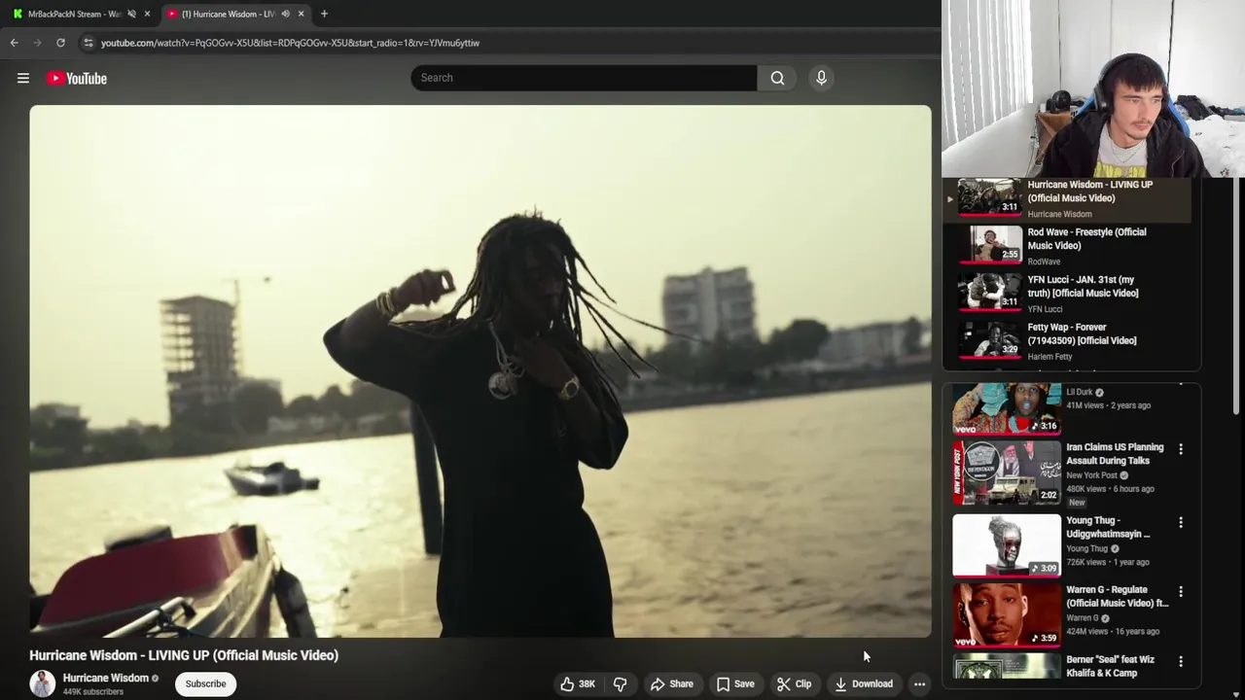Screen dimensions: 1245x700
Task: Click Young Thug channel name text
Action: click(1086, 548)
